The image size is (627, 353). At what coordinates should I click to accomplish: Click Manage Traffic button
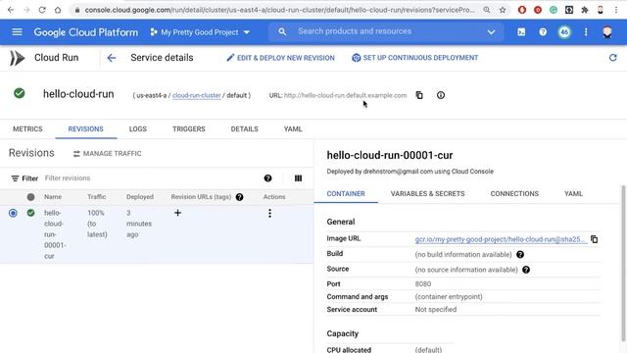point(107,154)
